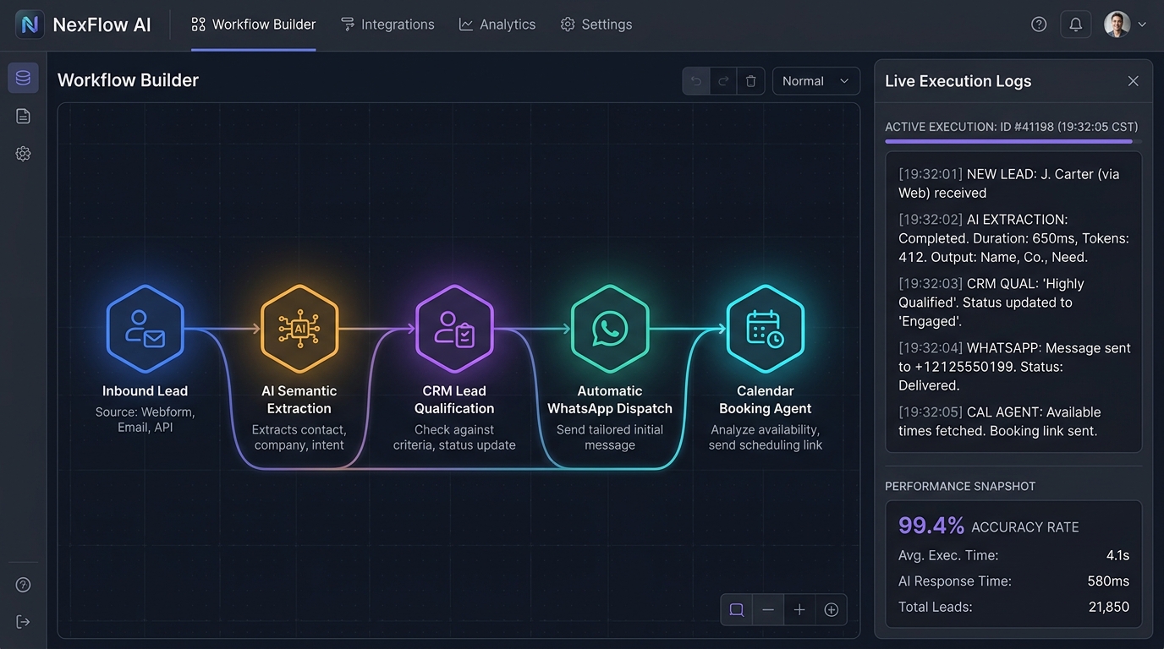Select the WhatsApp Dispatch node icon
The width and height of the screenshot is (1164, 649).
click(610, 329)
